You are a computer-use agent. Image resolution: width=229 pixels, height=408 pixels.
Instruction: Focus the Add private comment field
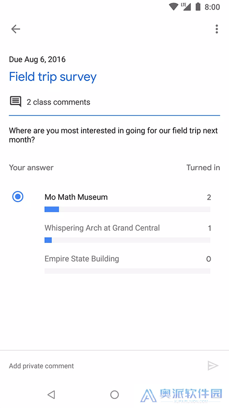(x=104, y=366)
